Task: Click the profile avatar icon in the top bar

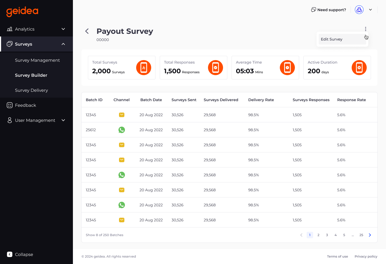Action: tap(359, 10)
